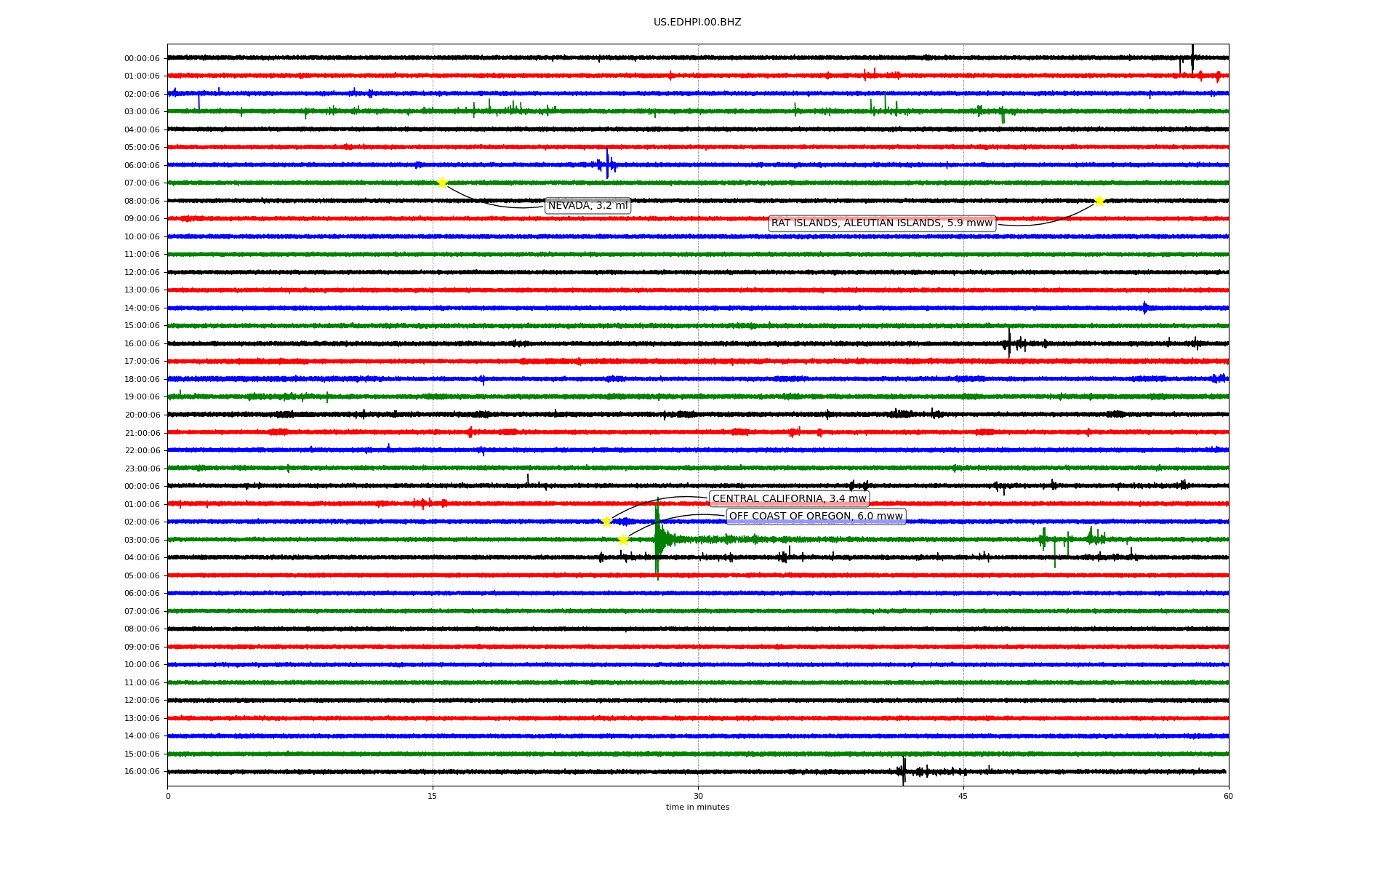This screenshot has width=1396, height=873.
Task: Click the CENTRAL CALIFORNIA, 3.4 mw label
Action: click(x=789, y=499)
